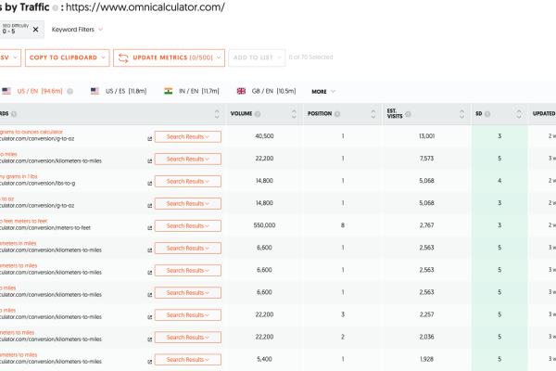Open the Keyword Filters dropdown
Viewport: 556px width, 371px height.
pos(77,30)
